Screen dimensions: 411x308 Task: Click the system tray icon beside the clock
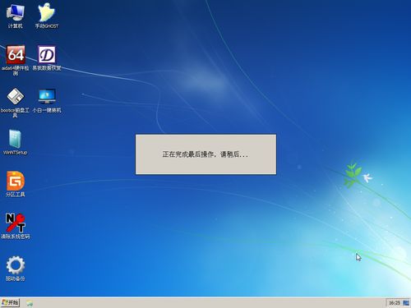(x=406, y=303)
